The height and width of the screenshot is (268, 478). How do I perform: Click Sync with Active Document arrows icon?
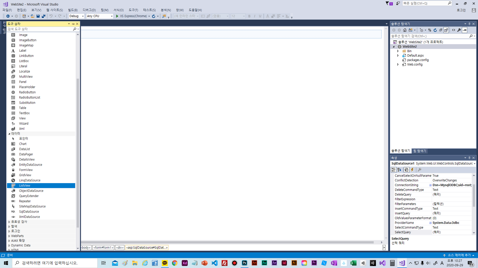(429, 30)
